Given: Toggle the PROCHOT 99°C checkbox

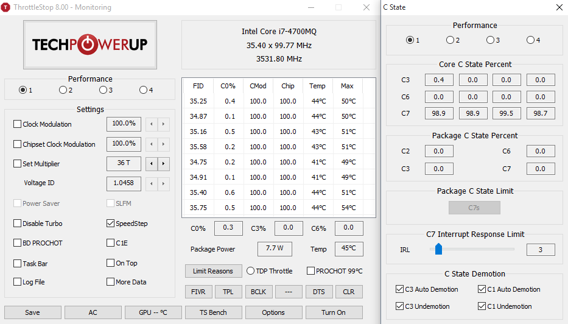Looking at the screenshot, I should coord(310,271).
